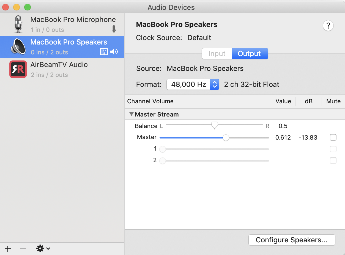The width and height of the screenshot is (345, 255).
Task: Click the channel 2 volume slider
Action: (214, 161)
